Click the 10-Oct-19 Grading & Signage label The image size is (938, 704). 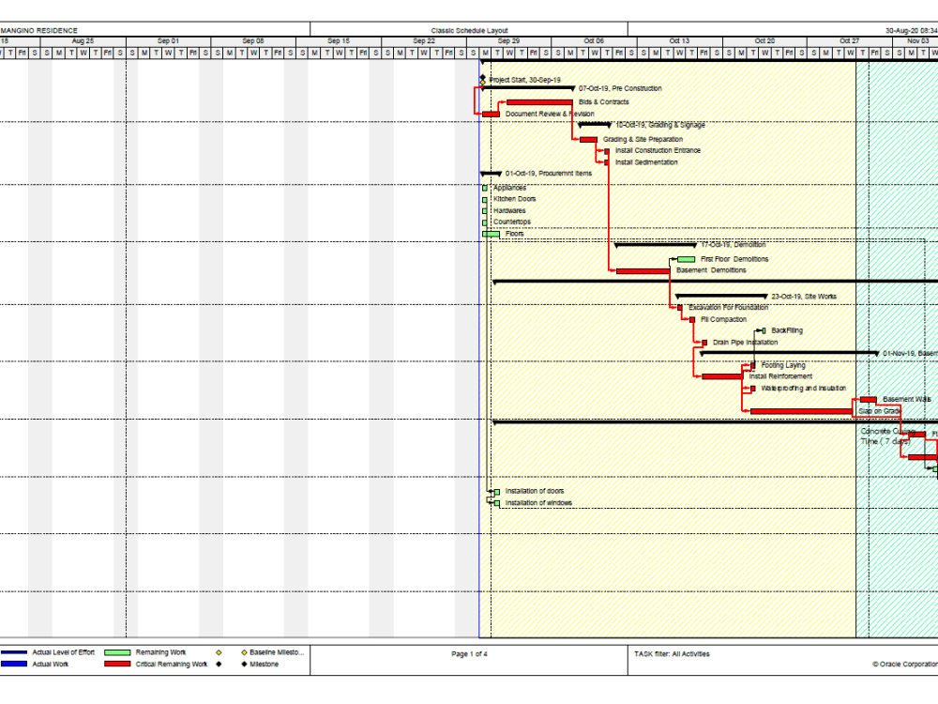click(x=660, y=125)
